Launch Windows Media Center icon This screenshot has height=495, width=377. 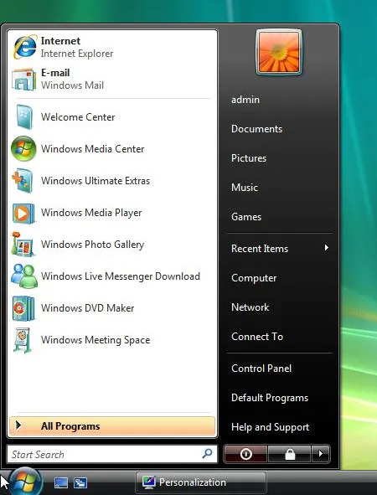click(23, 149)
